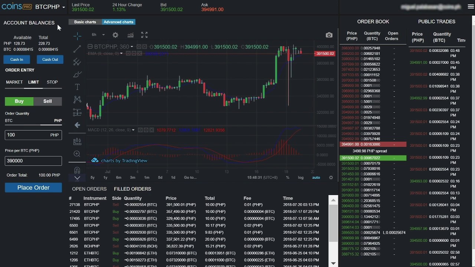Activate the zoom in tool
Viewport: 475px width, 267px height.
click(x=77, y=154)
